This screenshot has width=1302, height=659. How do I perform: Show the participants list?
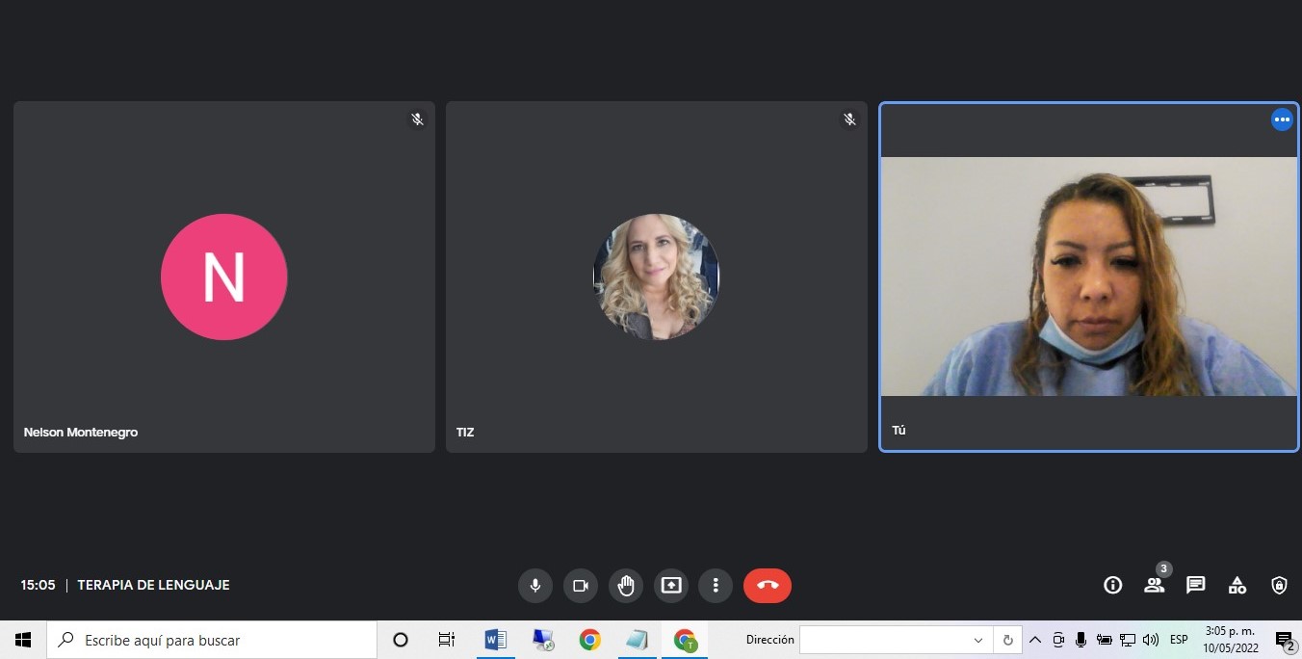click(1154, 585)
